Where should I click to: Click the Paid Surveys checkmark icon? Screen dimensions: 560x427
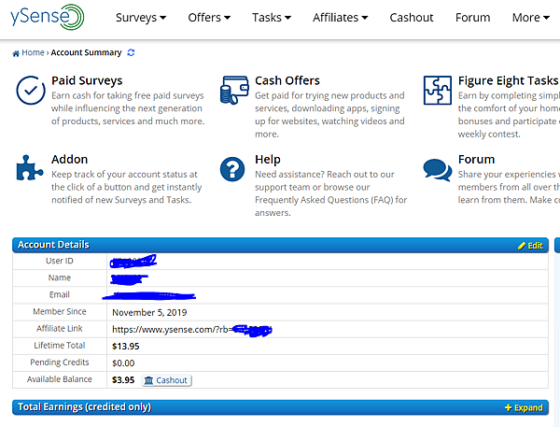pyautogui.click(x=31, y=90)
